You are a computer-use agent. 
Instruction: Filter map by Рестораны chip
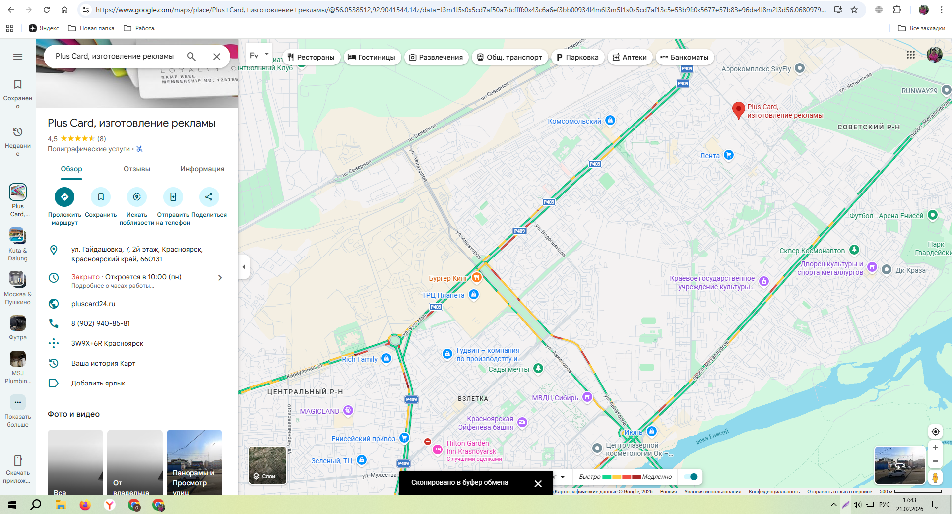[x=311, y=57]
